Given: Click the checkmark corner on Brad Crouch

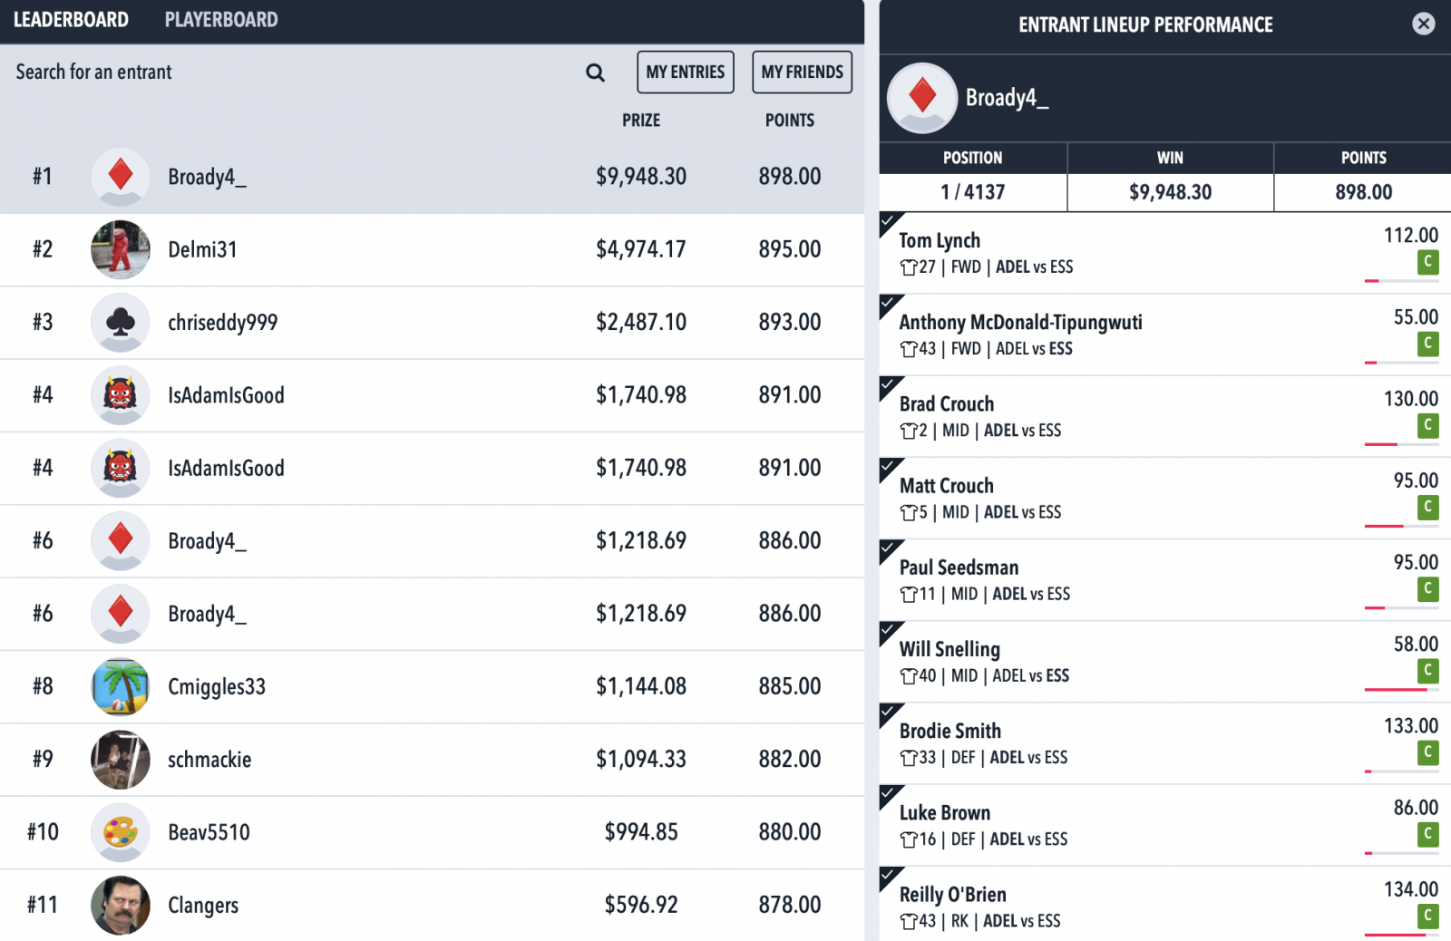Looking at the screenshot, I should click(x=889, y=385).
